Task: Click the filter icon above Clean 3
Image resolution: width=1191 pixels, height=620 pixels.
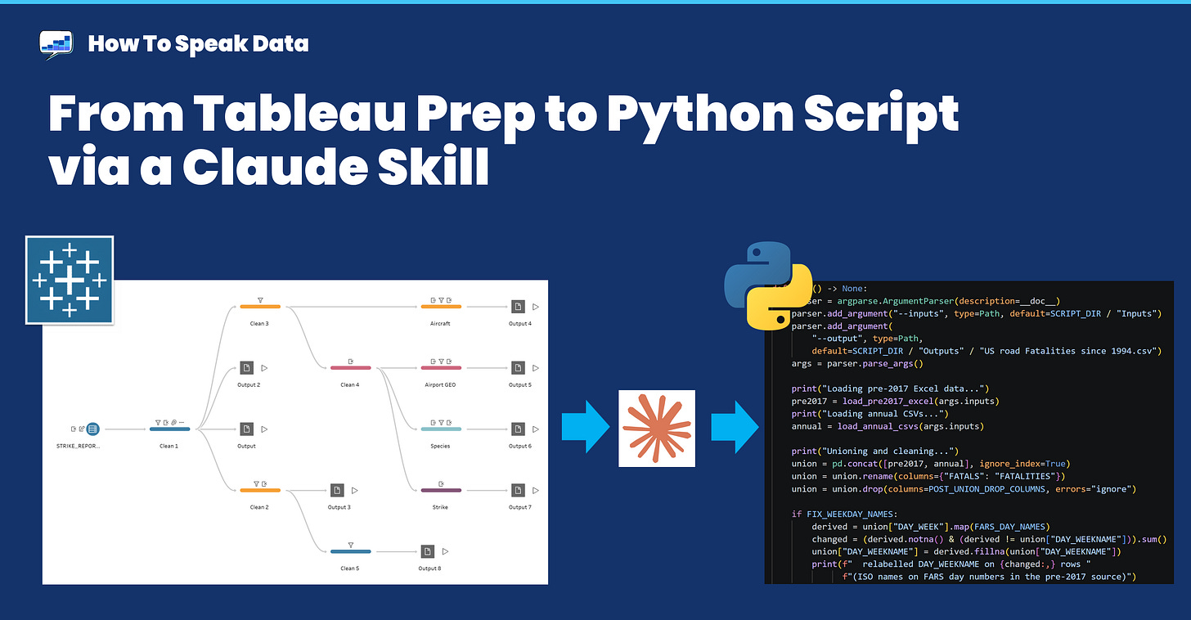Action: (259, 299)
